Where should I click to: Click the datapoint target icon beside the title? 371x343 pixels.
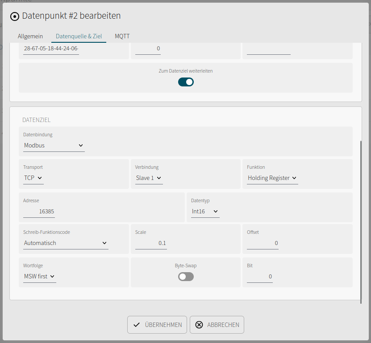click(15, 16)
